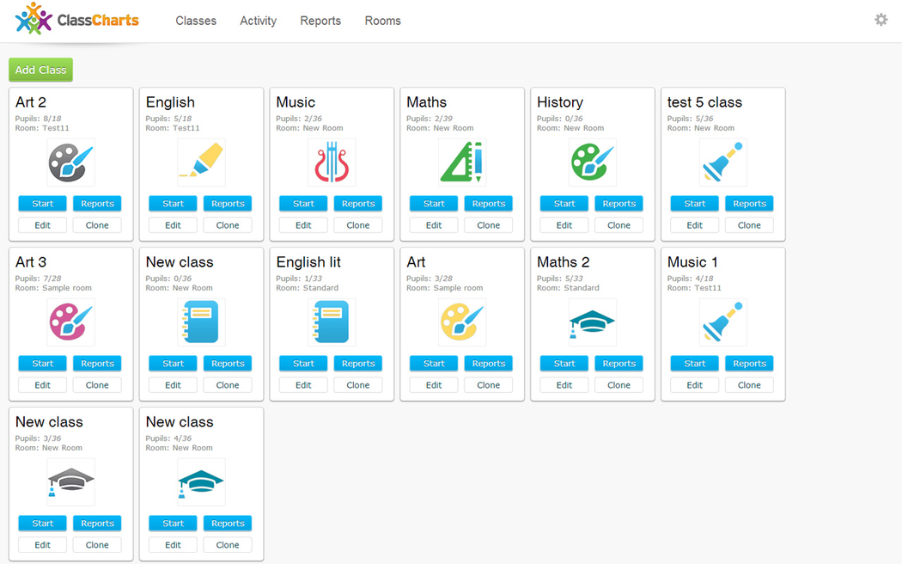902x564 pixels.
Task: Click the Art 3 pink palette icon
Action: pyautogui.click(x=71, y=322)
